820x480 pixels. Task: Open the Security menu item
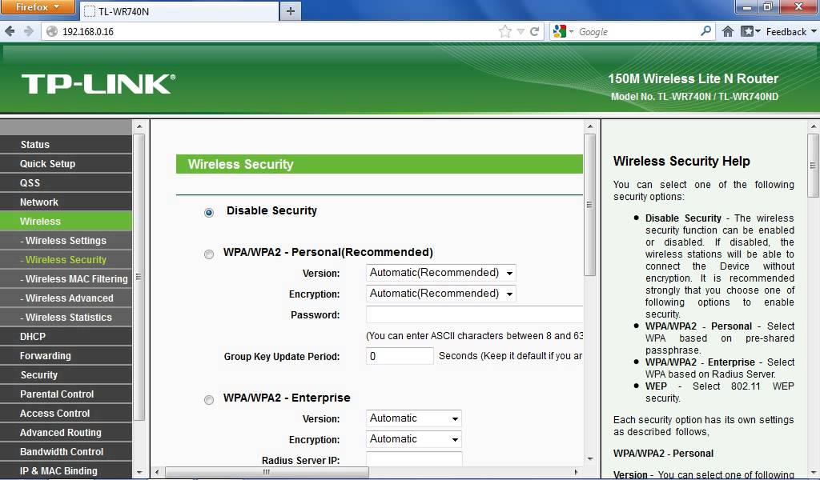tap(66, 375)
